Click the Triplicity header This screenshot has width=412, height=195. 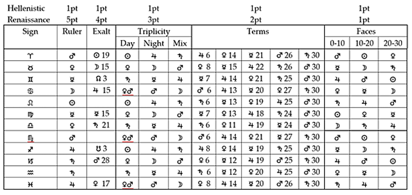click(153, 31)
